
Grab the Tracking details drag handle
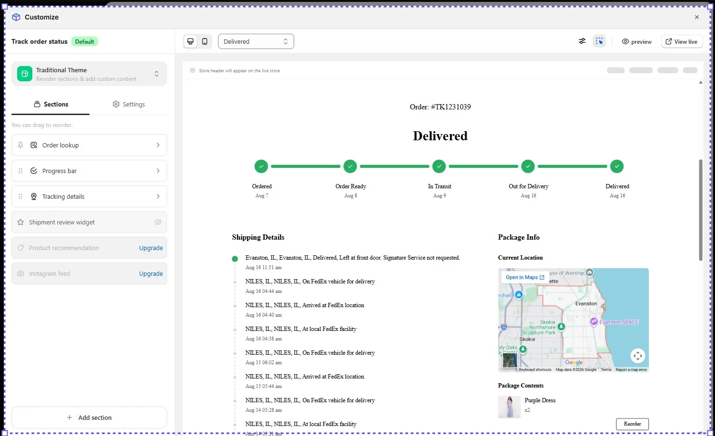pyautogui.click(x=20, y=196)
